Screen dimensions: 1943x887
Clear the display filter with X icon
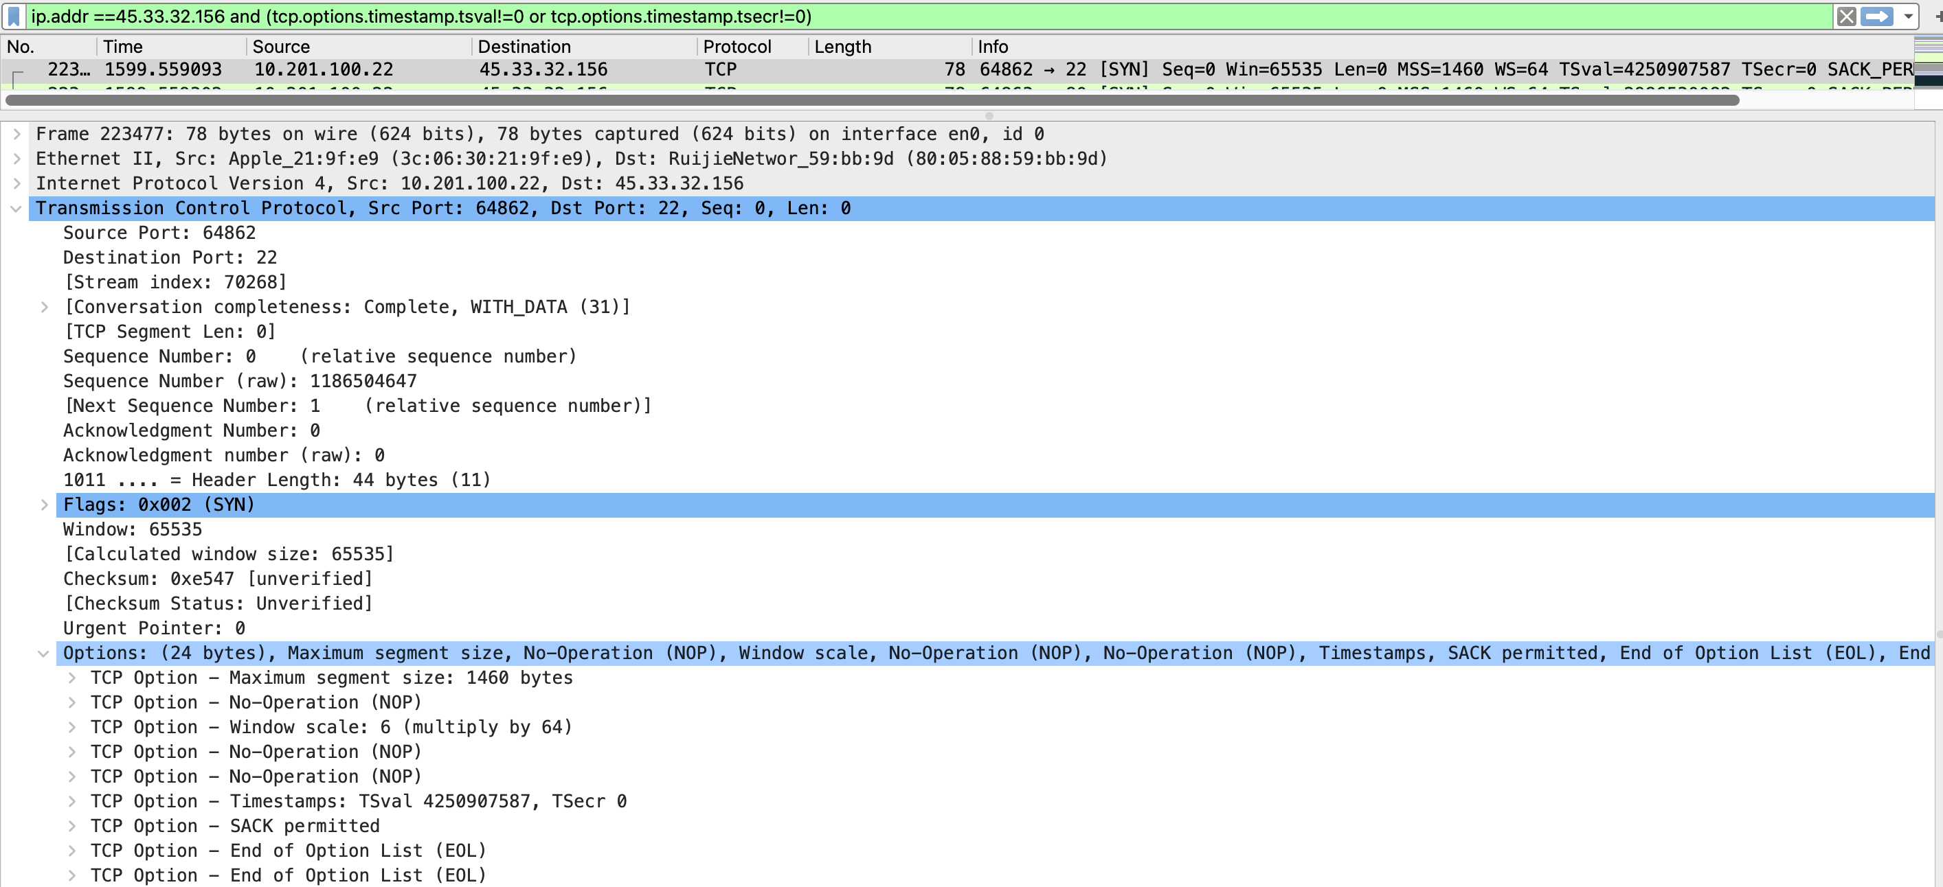coord(1845,16)
